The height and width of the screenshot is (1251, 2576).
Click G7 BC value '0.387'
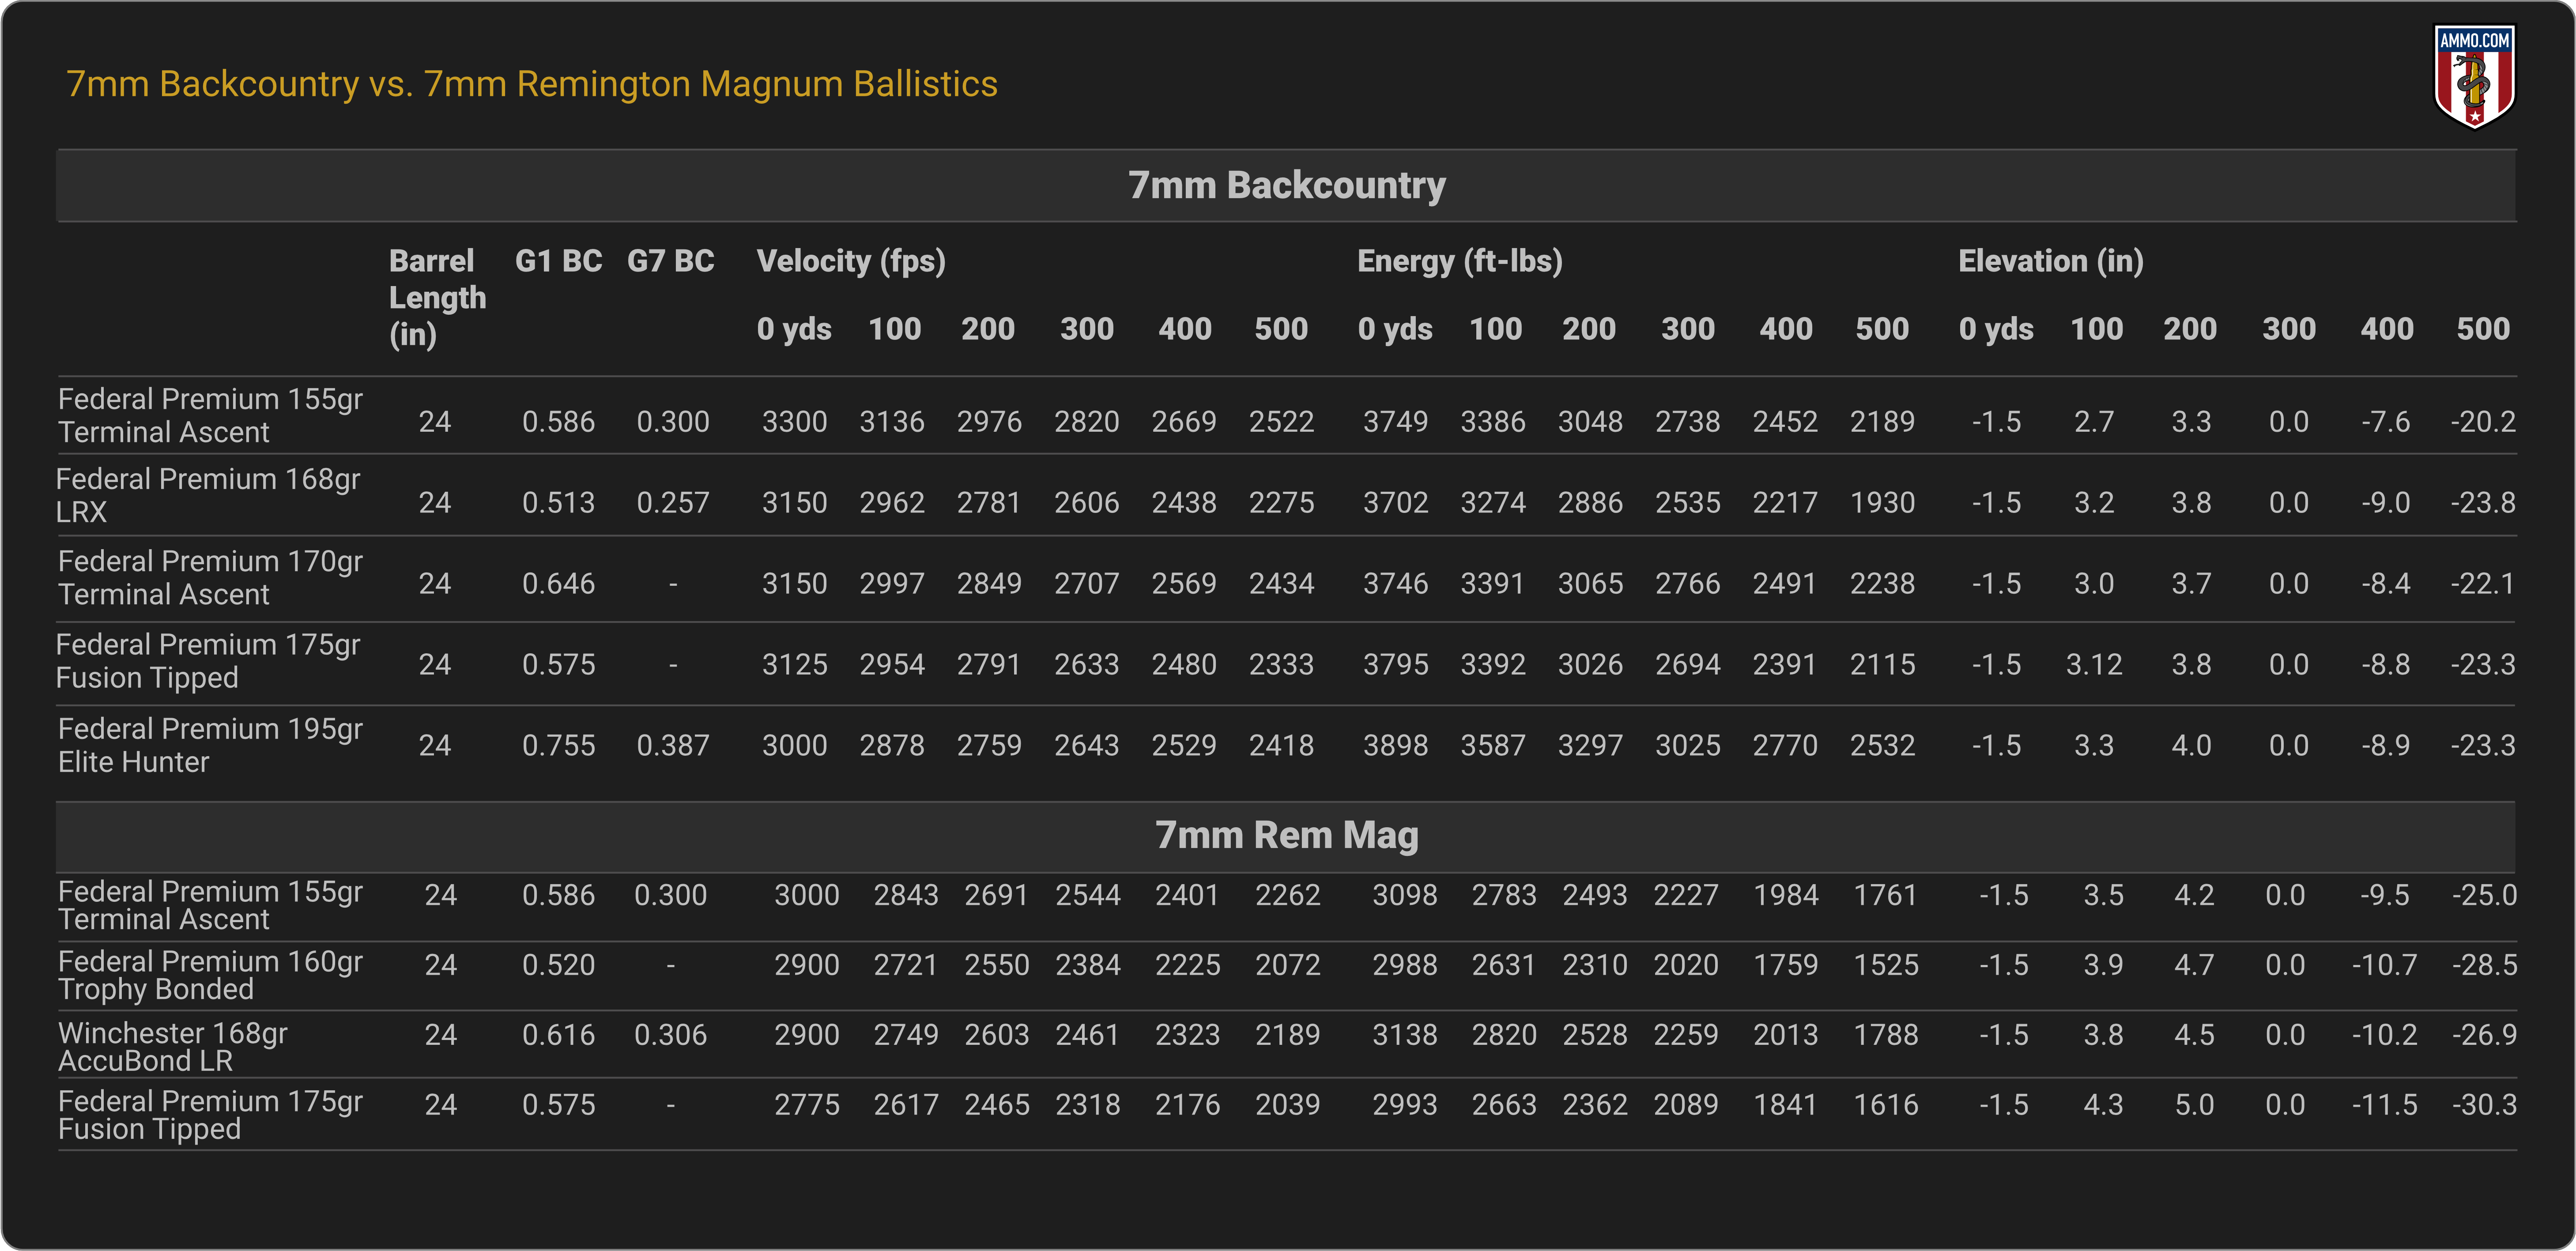673,746
